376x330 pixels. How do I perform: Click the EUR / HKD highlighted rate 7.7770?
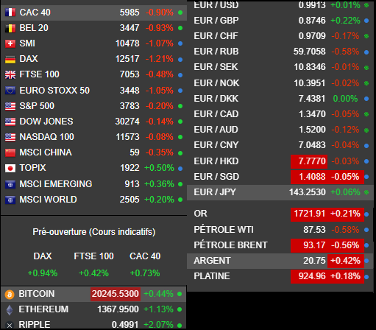309,161
